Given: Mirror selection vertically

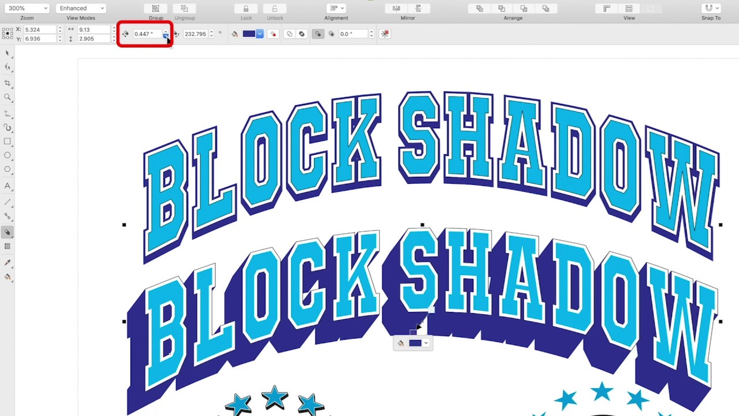Looking at the screenshot, I should [419, 8].
